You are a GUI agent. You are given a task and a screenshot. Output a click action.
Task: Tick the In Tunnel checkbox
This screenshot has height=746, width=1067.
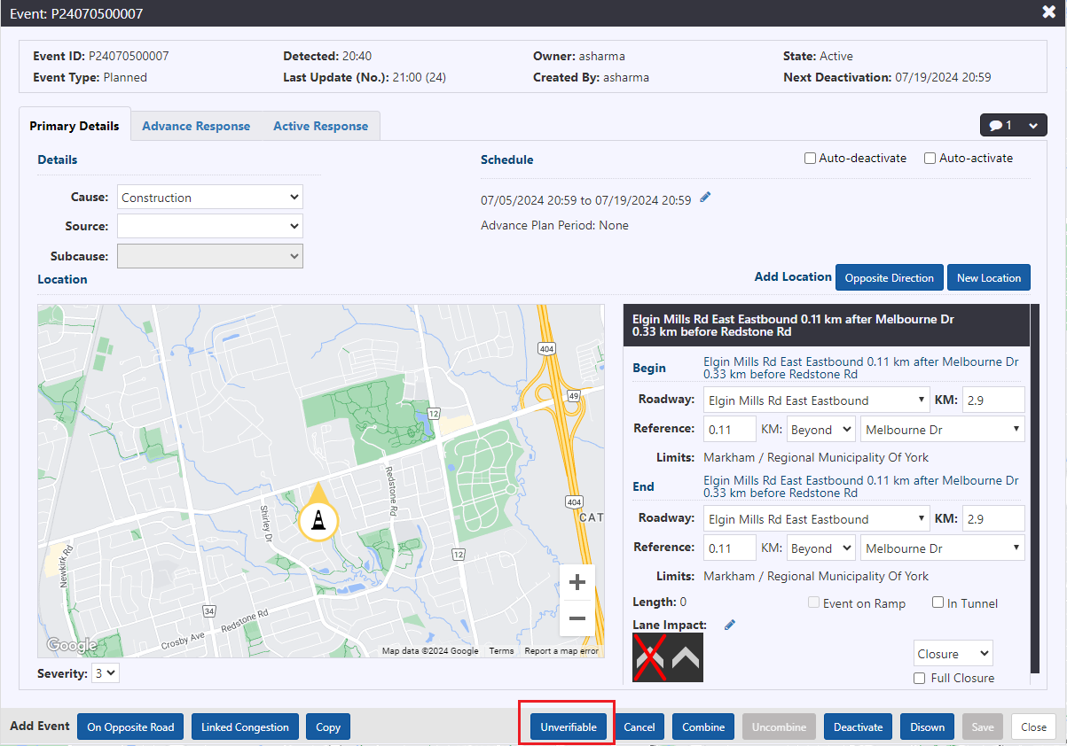tap(938, 603)
